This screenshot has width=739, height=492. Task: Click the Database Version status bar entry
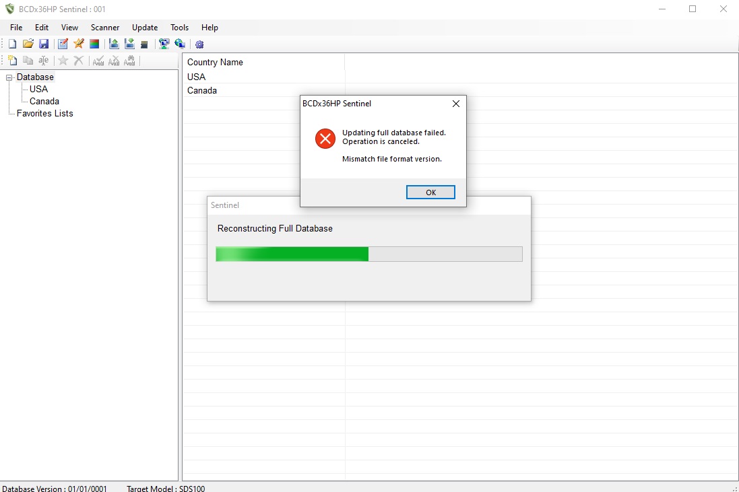tap(55, 488)
